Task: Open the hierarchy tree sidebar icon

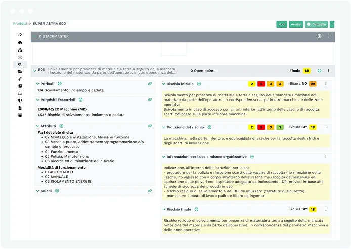Action: coord(20,50)
